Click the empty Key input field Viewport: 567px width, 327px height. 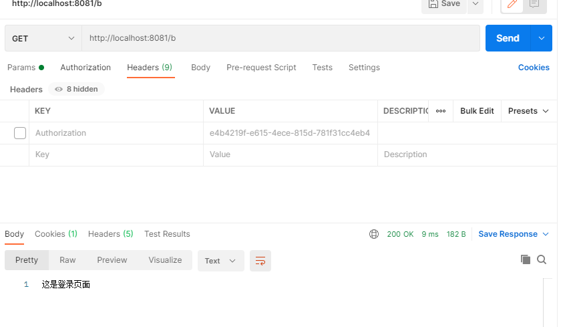click(116, 155)
